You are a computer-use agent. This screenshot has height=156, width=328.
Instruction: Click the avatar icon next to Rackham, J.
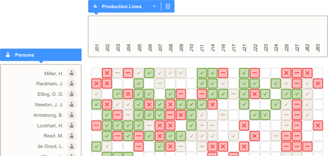pos(72,84)
